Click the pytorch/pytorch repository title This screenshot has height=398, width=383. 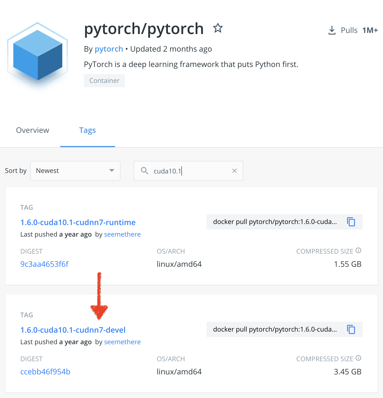[144, 29]
